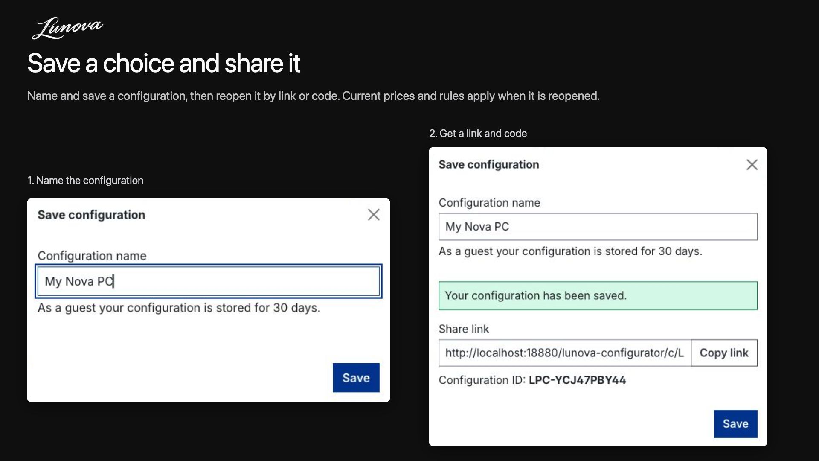Click the configuration ID LPC-YCJ47PBY44
The height and width of the screenshot is (461, 819).
pyautogui.click(x=577, y=380)
